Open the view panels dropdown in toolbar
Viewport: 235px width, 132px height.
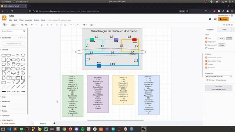[x=5, y=25]
